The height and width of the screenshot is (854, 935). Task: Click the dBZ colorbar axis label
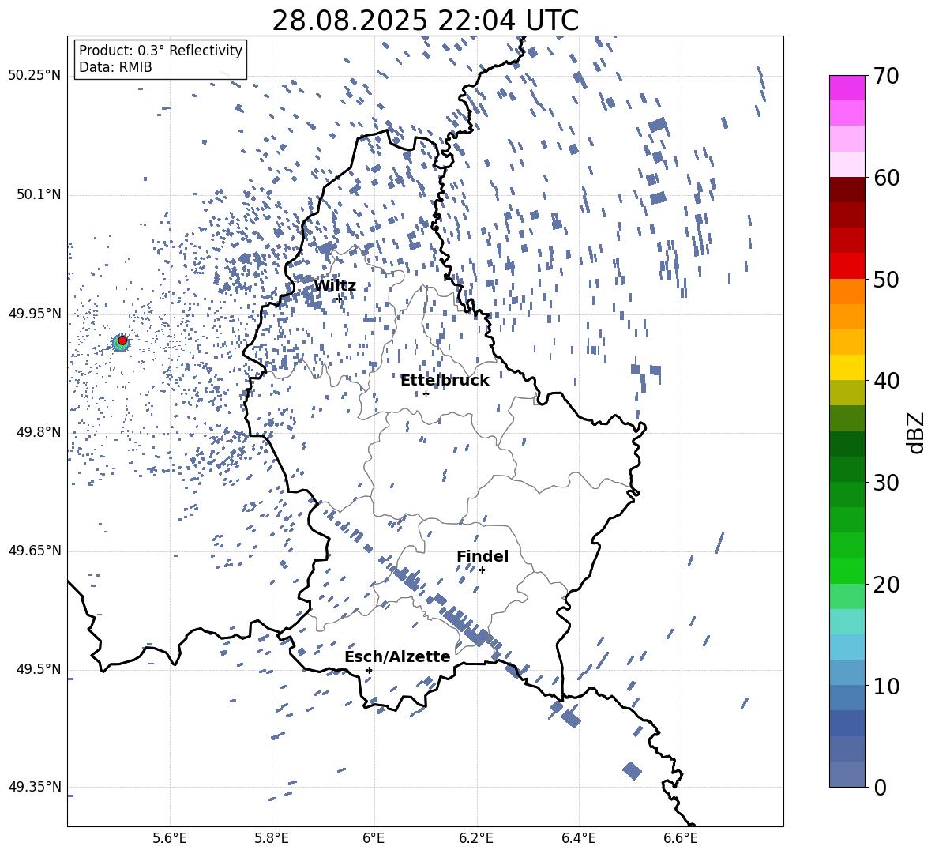917,432
